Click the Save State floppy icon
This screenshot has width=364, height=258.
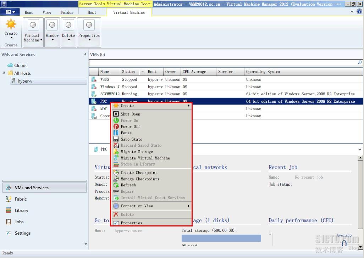116,139
